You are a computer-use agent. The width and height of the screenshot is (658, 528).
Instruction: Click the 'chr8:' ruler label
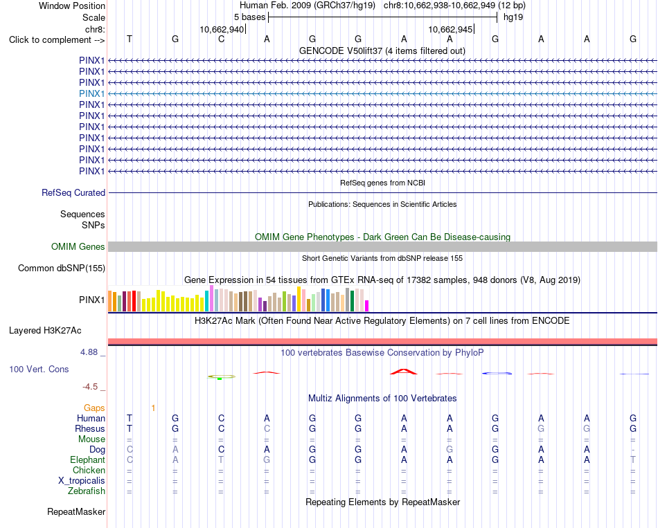(95, 29)
